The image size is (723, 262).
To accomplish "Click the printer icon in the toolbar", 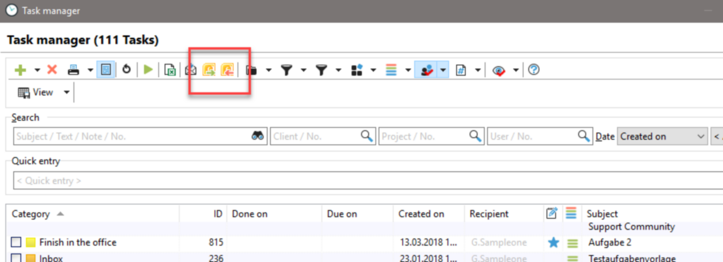I will (x=73, y=70).
